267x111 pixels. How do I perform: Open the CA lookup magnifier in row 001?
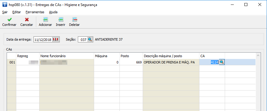click(x=222, y=62)
